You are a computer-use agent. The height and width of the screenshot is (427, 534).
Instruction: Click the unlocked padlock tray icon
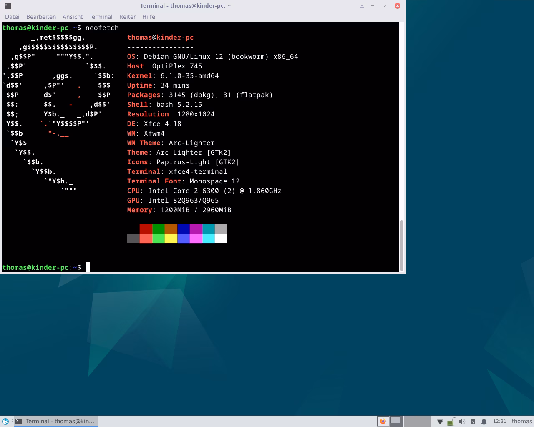(x=451, y=421)
